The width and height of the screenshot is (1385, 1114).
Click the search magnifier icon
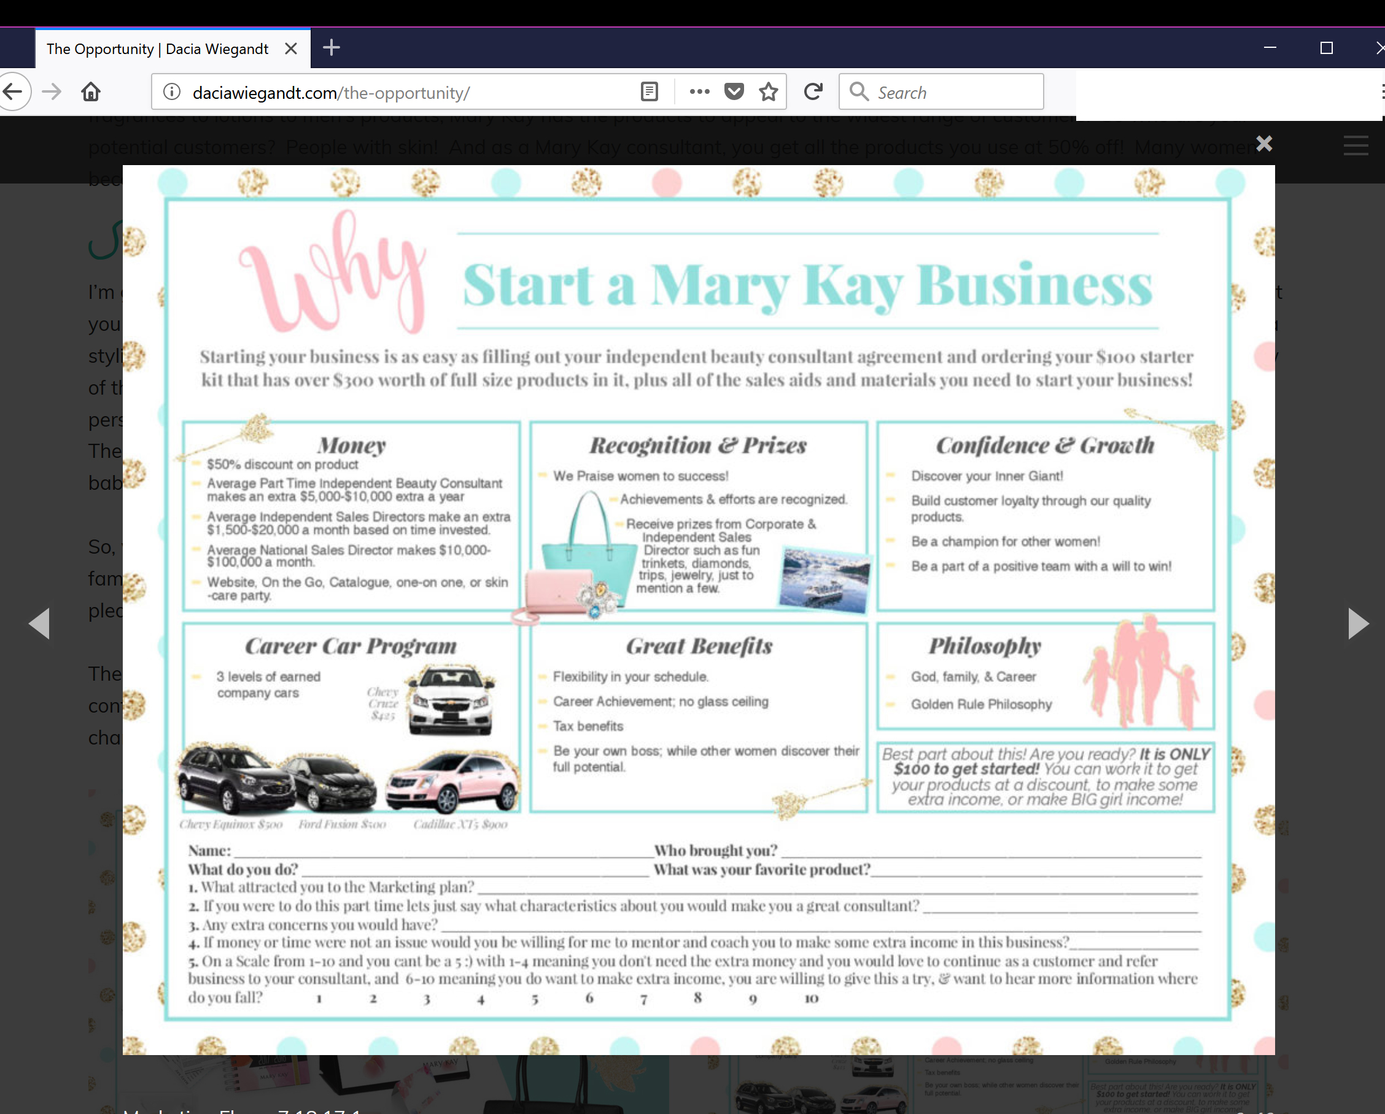[x=859, y=92]
